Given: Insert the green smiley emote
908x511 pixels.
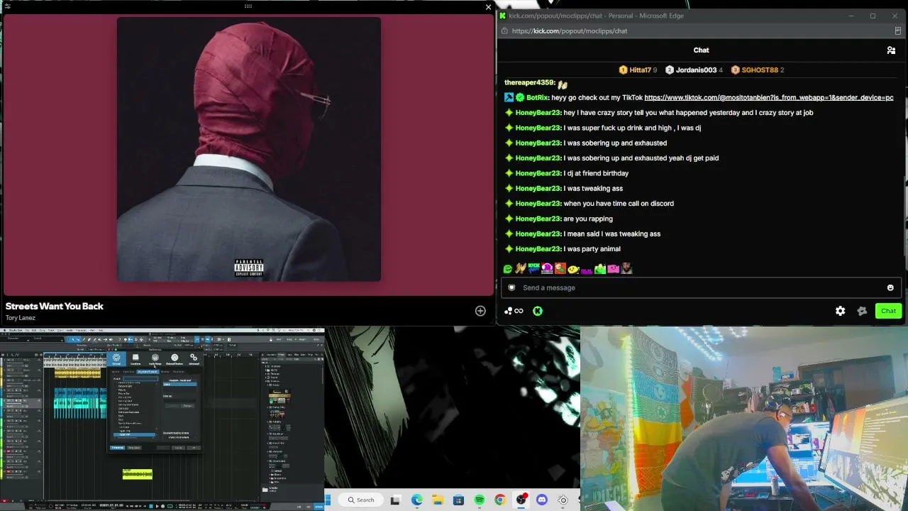Looking at the screenshot, I should click(x=508, y=269).
